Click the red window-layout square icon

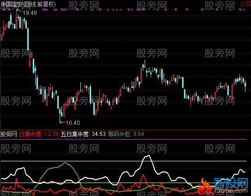(x=248, y=4)
